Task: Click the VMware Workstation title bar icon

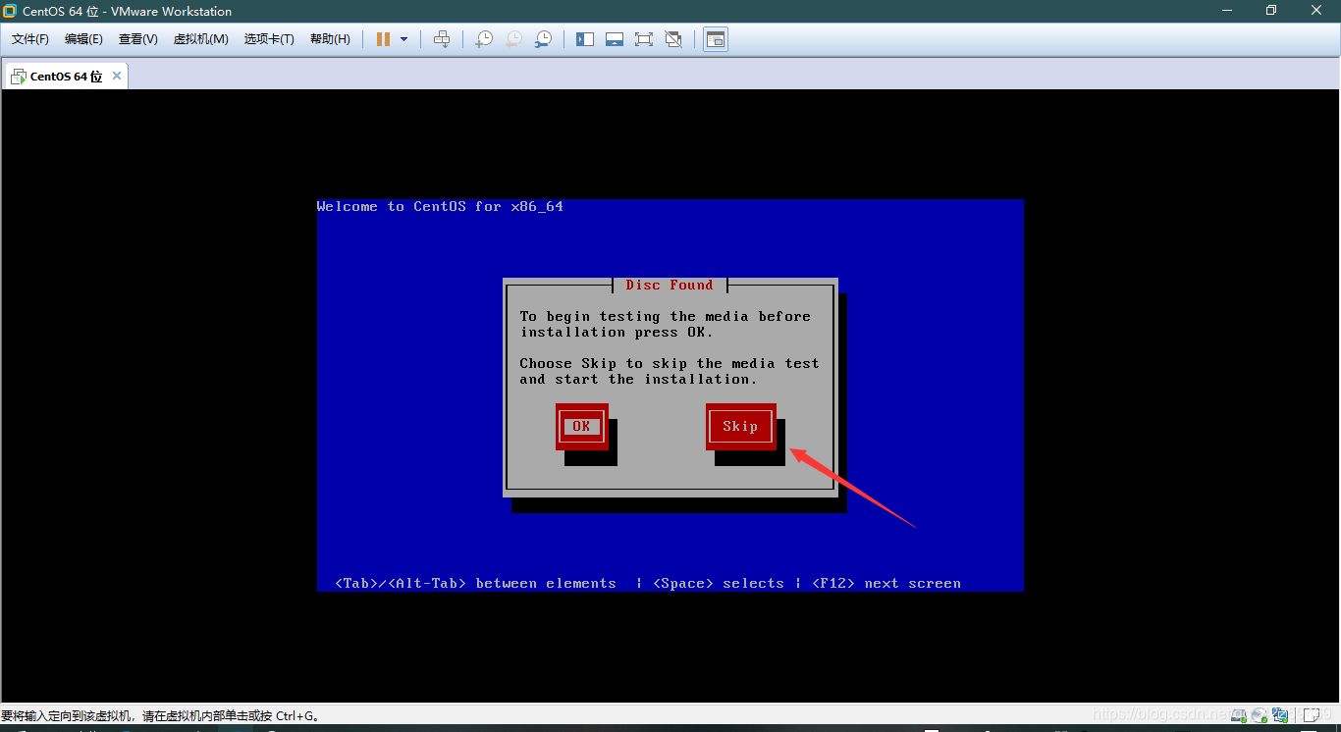Action: pos(9,11)
